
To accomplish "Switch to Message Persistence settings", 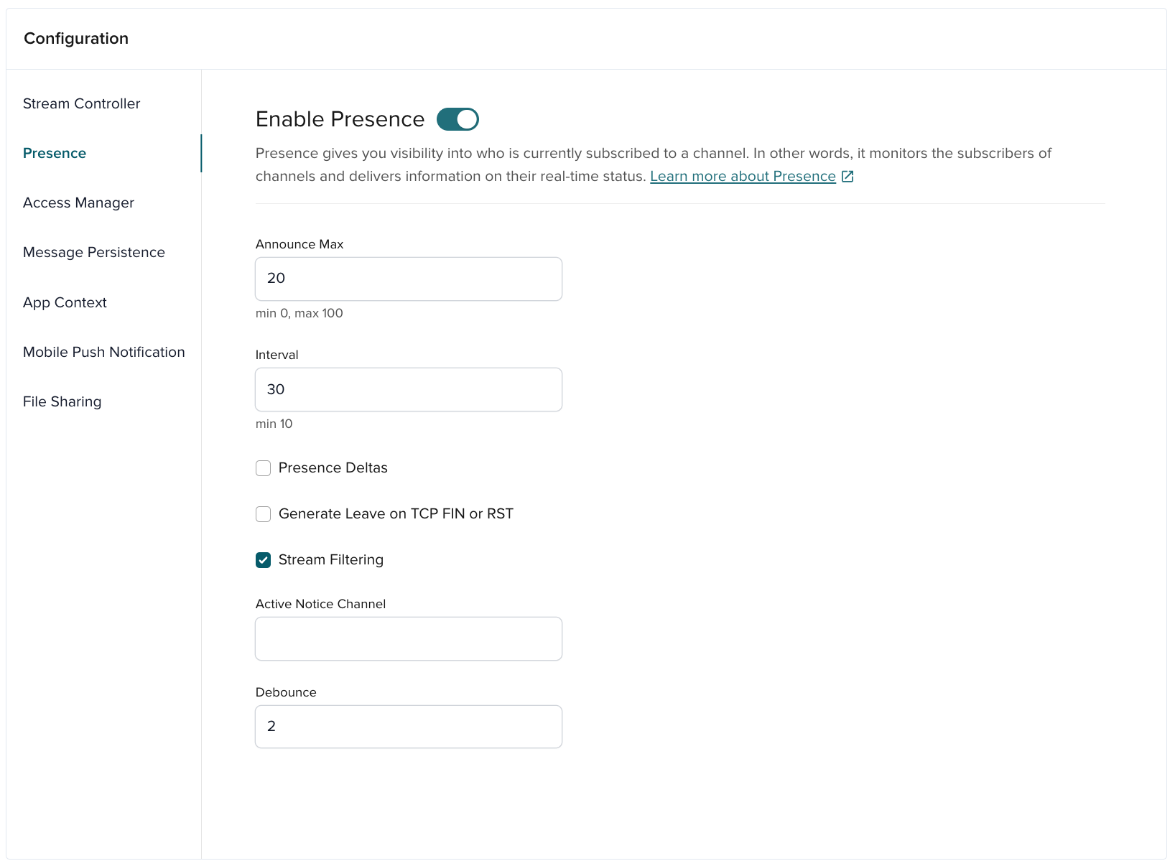I will 93,252.
